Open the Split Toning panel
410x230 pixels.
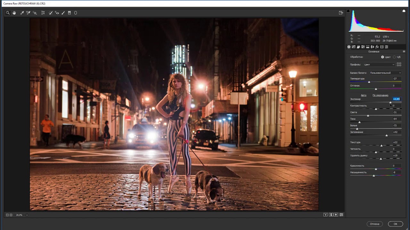click(x=368, y=47)
